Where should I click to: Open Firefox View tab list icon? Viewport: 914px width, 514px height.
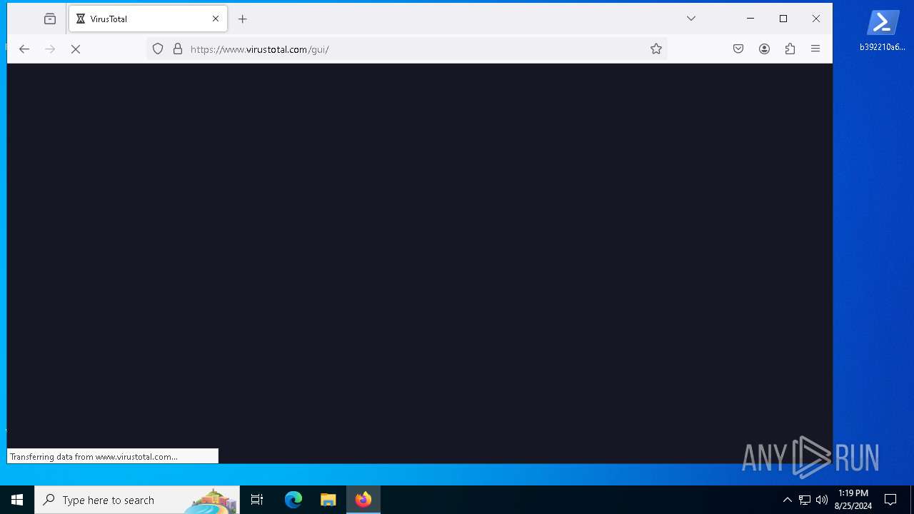(x=50, y=19)
